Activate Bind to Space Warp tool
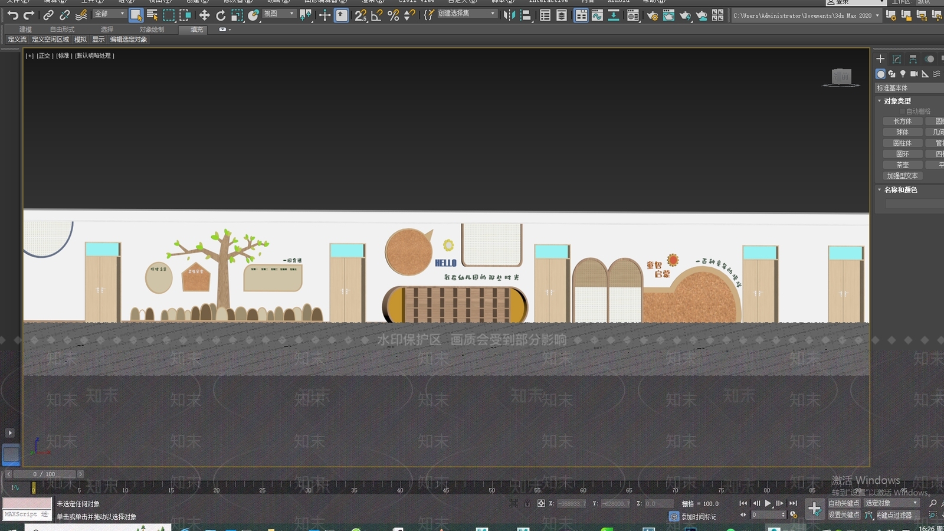944x531 pixels. [81, 15]
